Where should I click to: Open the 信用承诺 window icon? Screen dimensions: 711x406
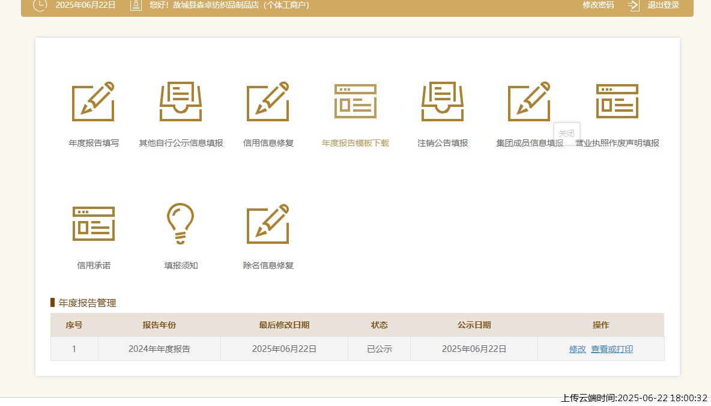(x=94, y=223)
